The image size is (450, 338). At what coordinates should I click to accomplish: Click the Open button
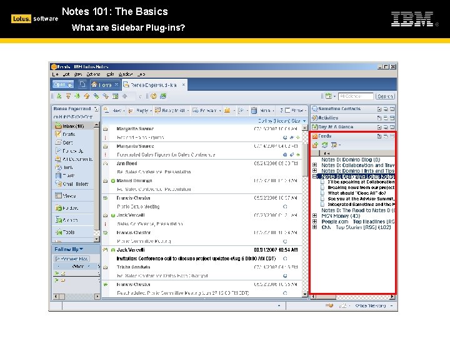click(63, 84)
